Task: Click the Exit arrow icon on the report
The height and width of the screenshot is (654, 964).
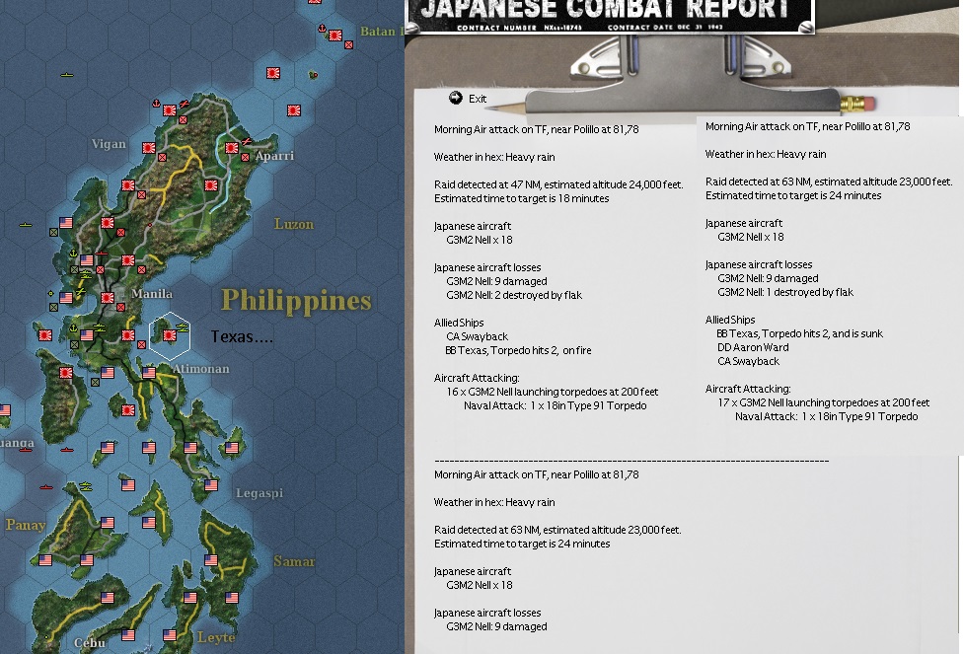Action: tap(456, 98)
